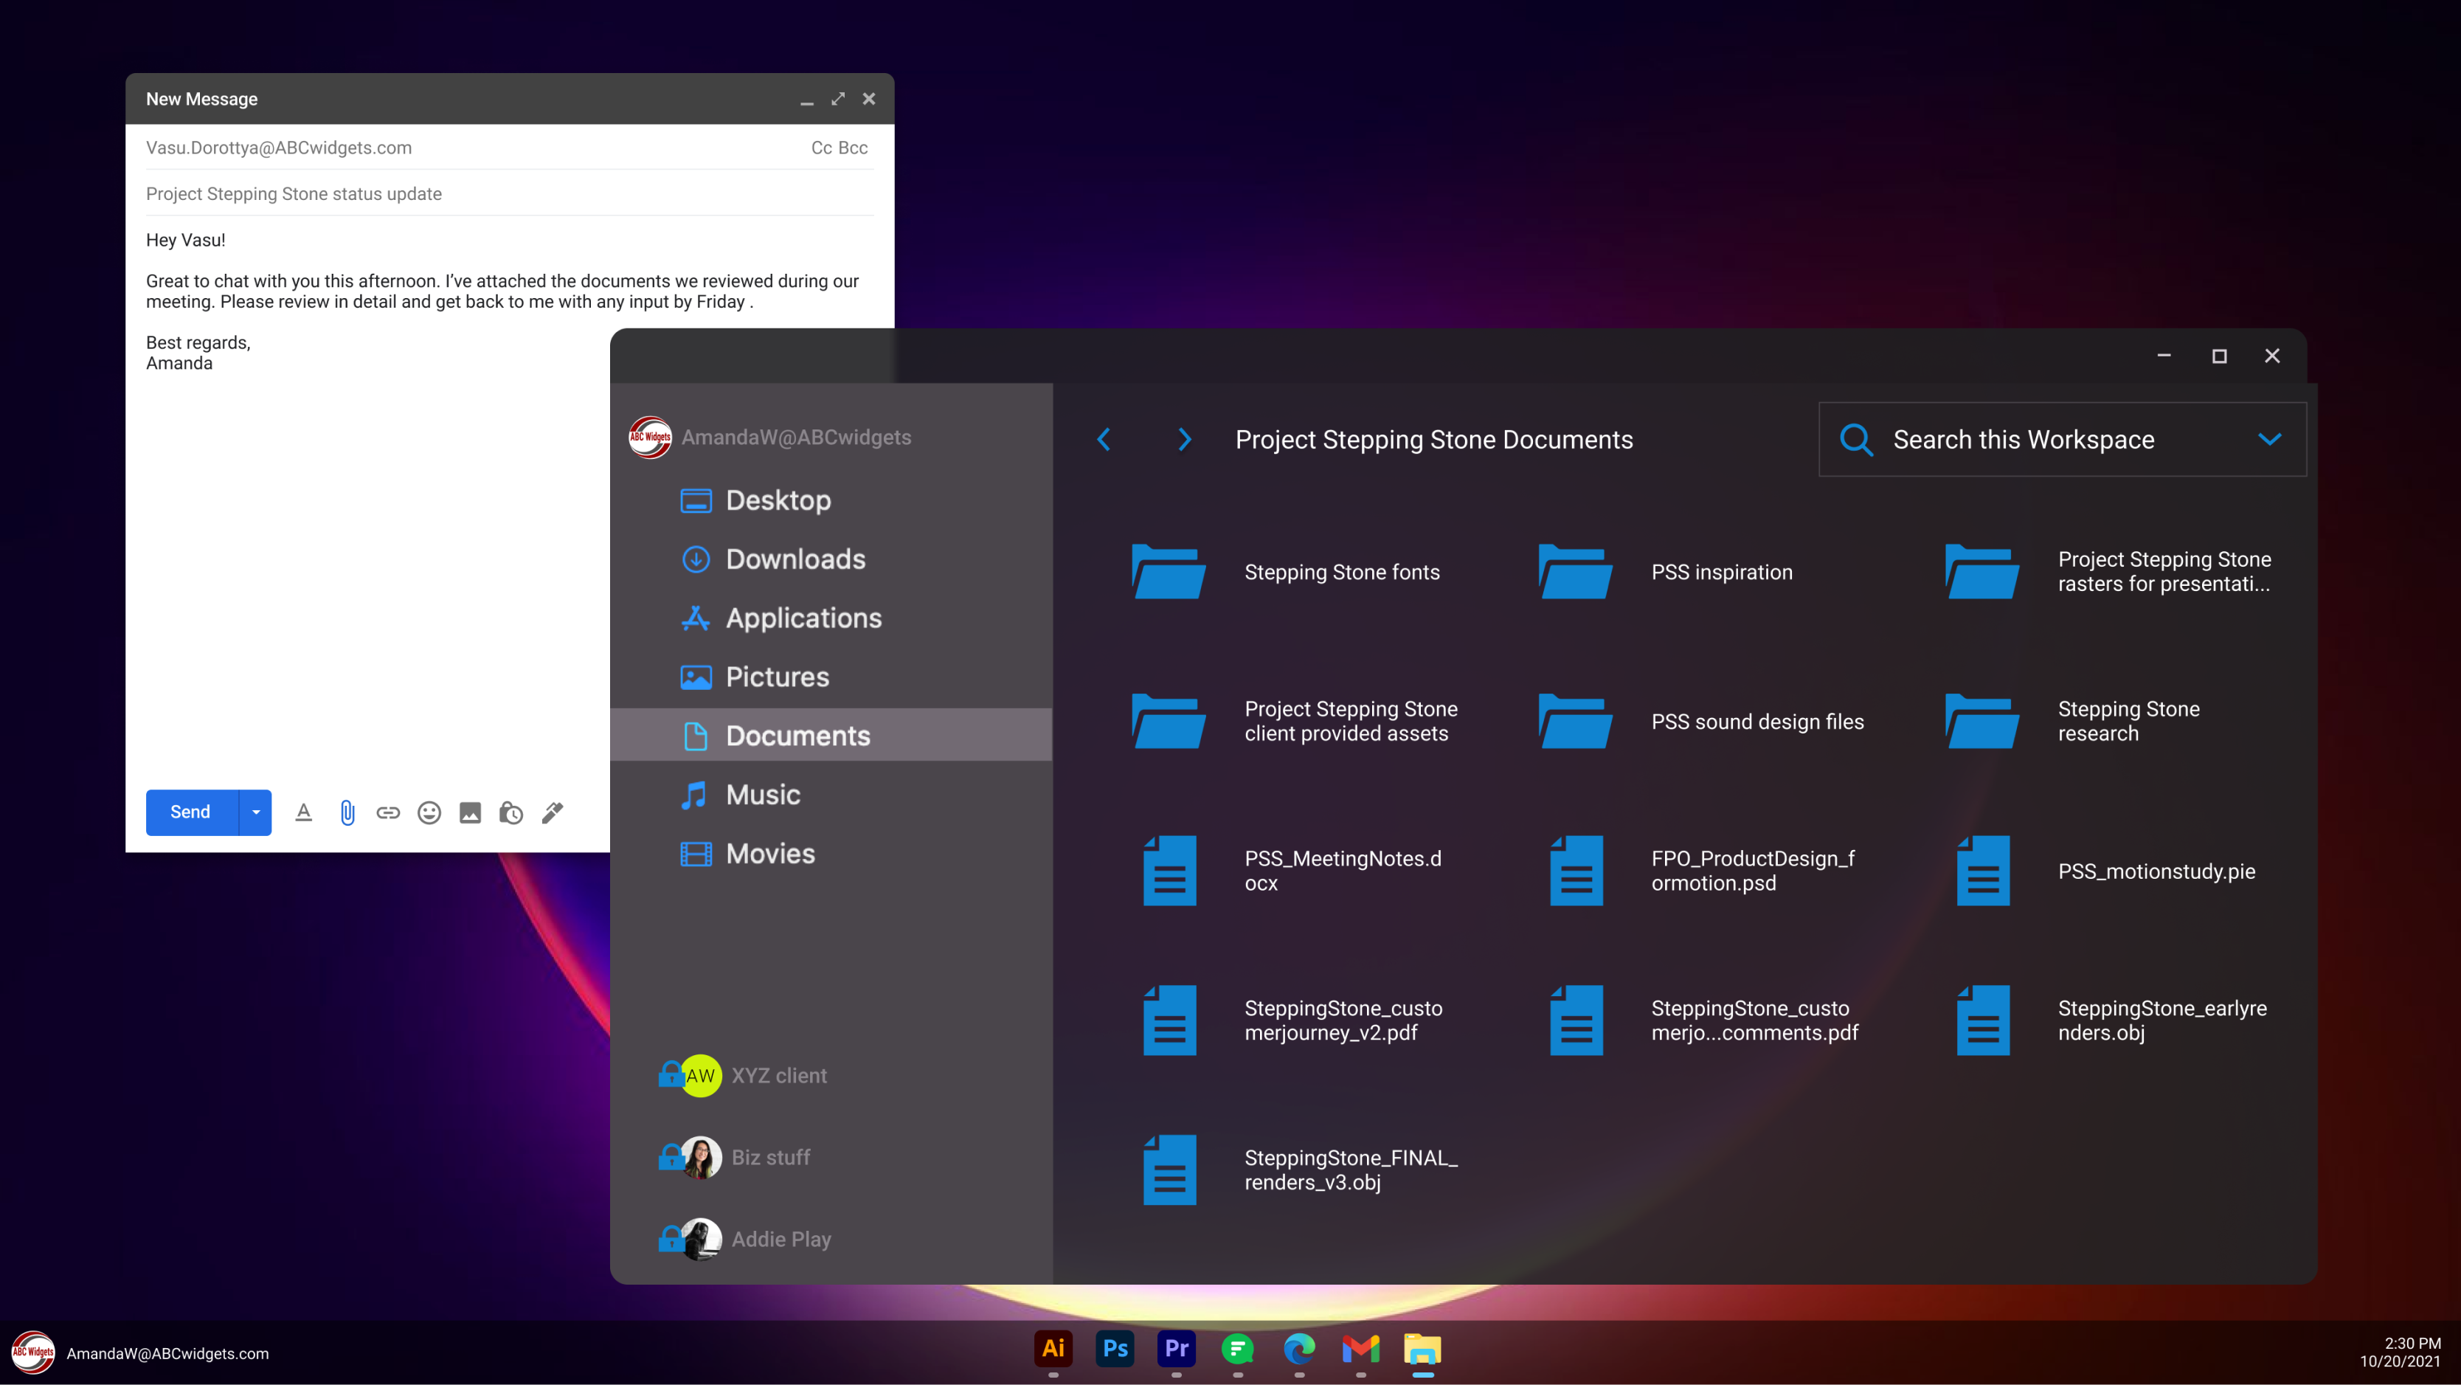Click the insert link icon in New Message
Screen dimensions: 2461x1385
click(388, 812)
